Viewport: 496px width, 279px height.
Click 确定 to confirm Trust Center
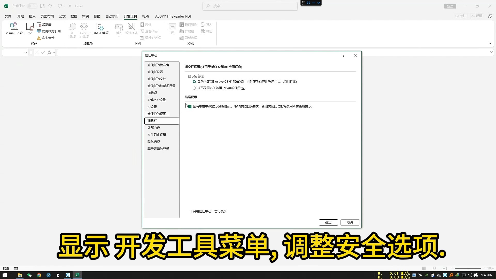click(328, 222)
